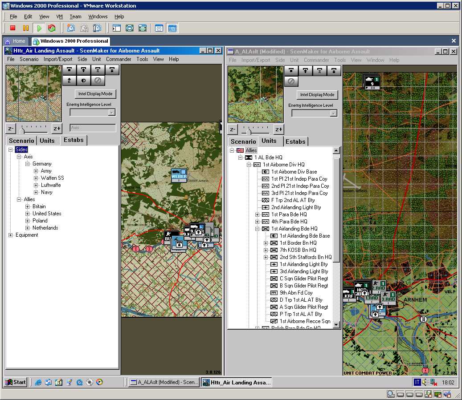
Task: Expand the Waffen SS tree node
Action: pyautogui.click(x=36, y=178)
